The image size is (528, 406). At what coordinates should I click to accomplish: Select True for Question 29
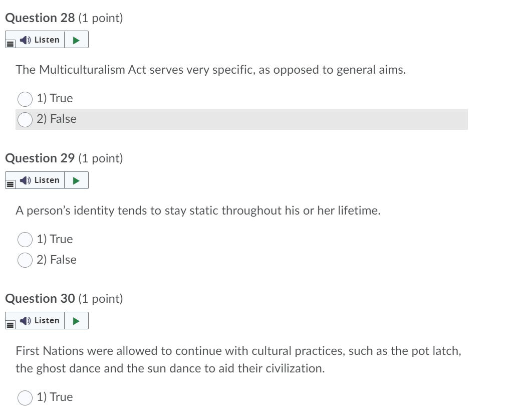[25, 240]
